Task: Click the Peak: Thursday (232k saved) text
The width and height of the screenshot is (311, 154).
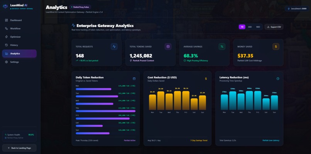Action: 87,140
